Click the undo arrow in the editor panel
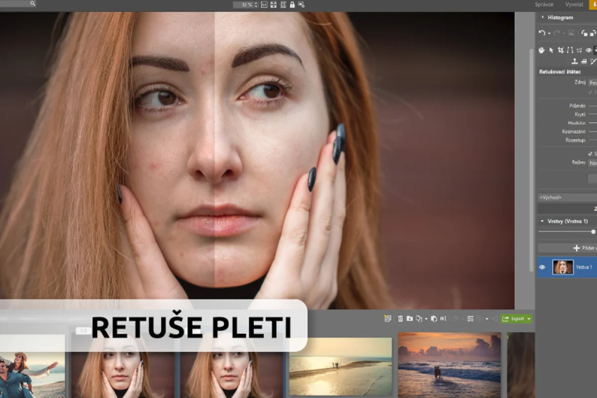 (x=542, y=33)
